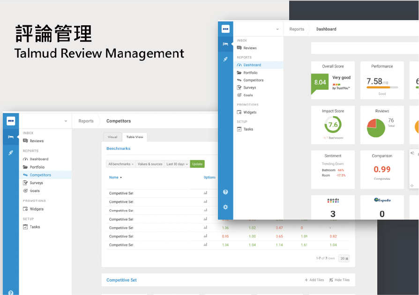419x295 pixels.
Task: Expand the property selector in Dashboard window header
Action: [x=277, y=29]
